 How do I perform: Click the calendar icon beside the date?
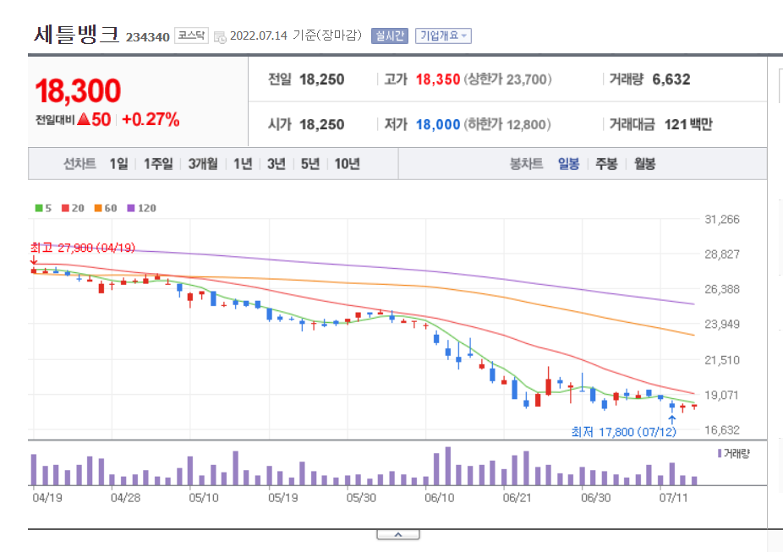[x=220, y=37]
